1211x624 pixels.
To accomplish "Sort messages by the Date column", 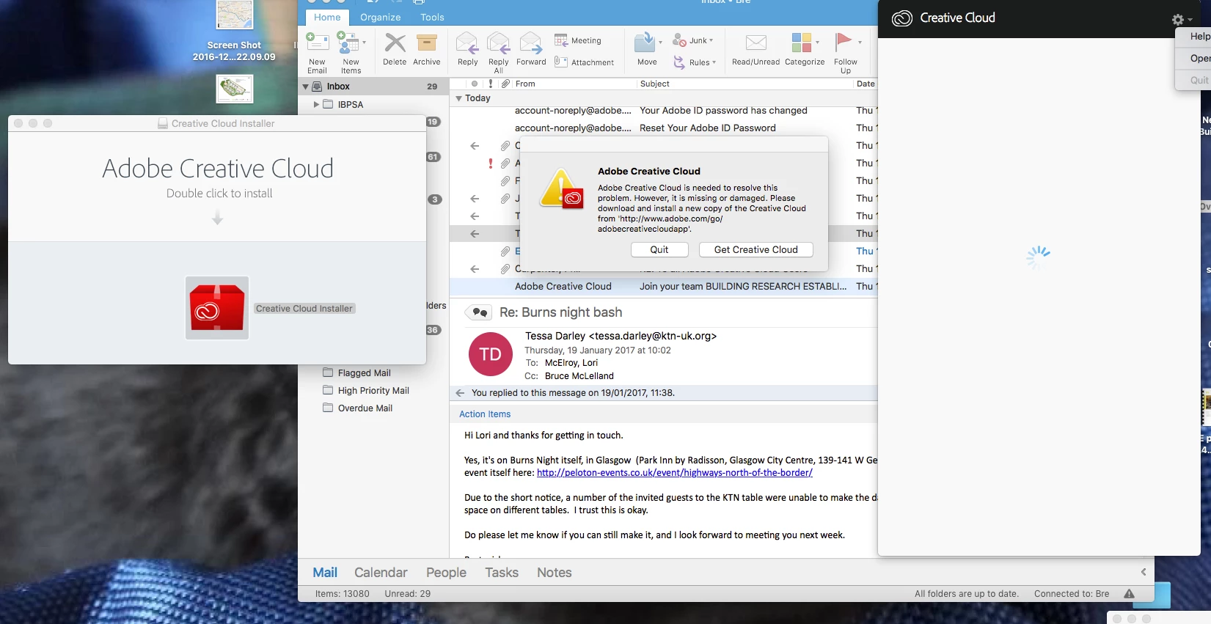I will pos(866,84).
